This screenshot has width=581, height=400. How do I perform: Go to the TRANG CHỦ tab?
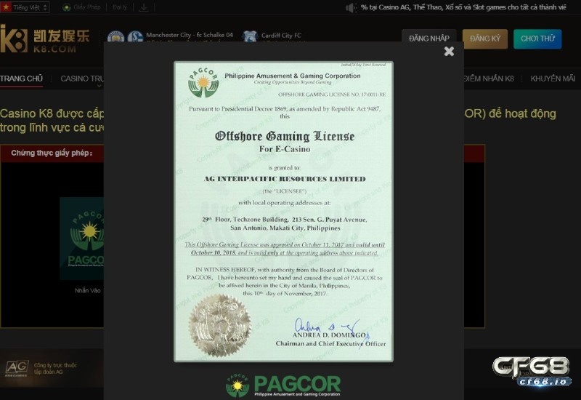point(21,79)
